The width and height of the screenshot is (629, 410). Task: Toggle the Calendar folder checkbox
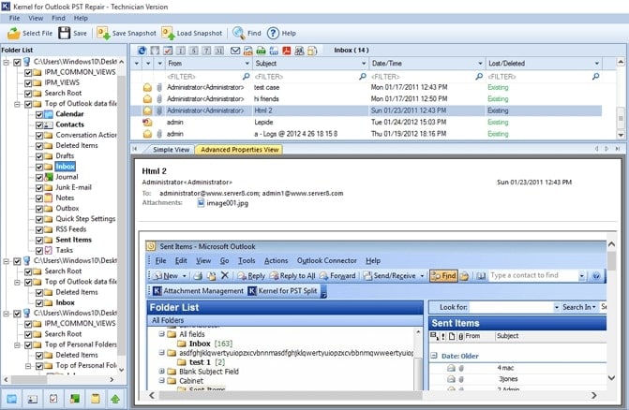[39, 114]
